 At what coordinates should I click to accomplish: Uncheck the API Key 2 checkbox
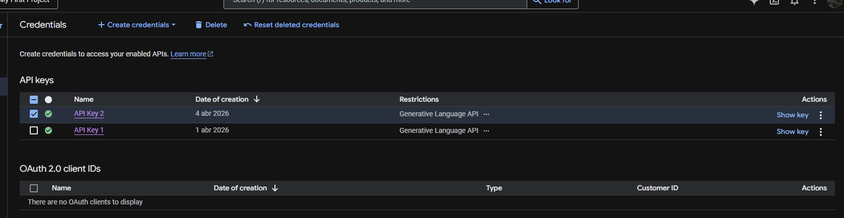(x=34, y=114)
